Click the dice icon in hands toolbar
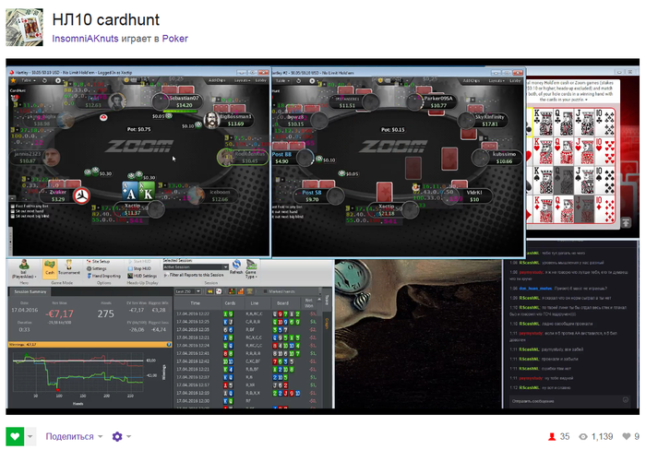This screenshot has height=461, width=646. [219, 291]
